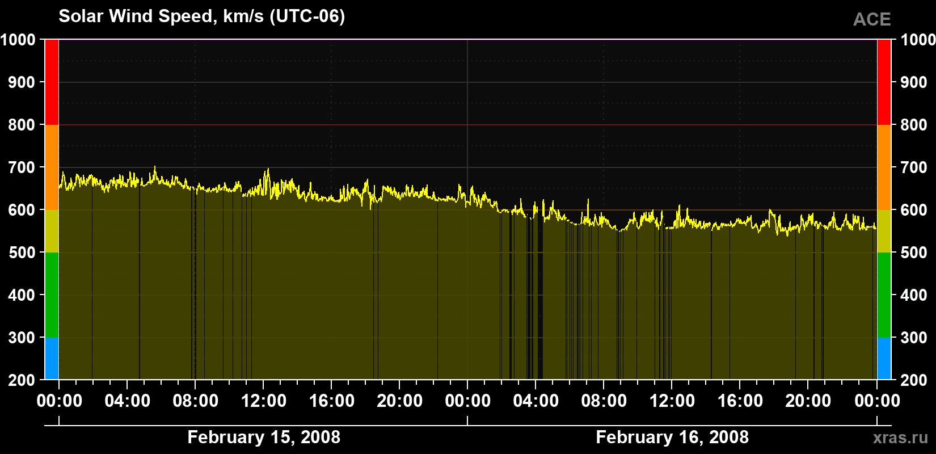Click the 12:00 time label under February 15
Image resolution: width=936 pixels, height=454 pixels.
(263, 401)
